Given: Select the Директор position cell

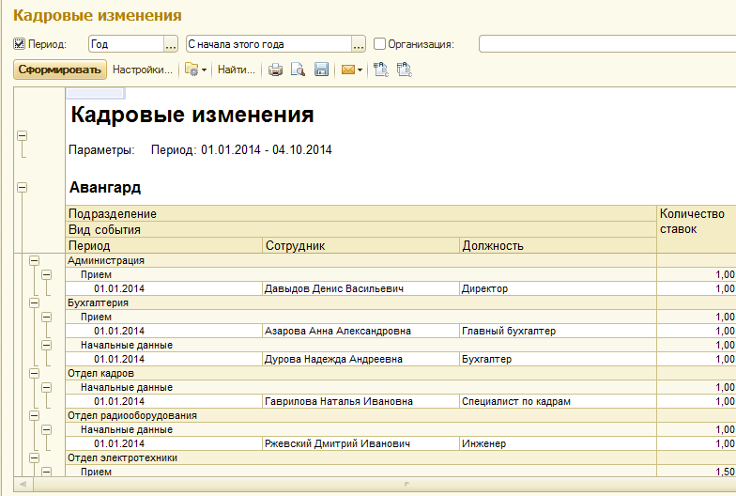Looking at the screenshot, I should (558, 288).
